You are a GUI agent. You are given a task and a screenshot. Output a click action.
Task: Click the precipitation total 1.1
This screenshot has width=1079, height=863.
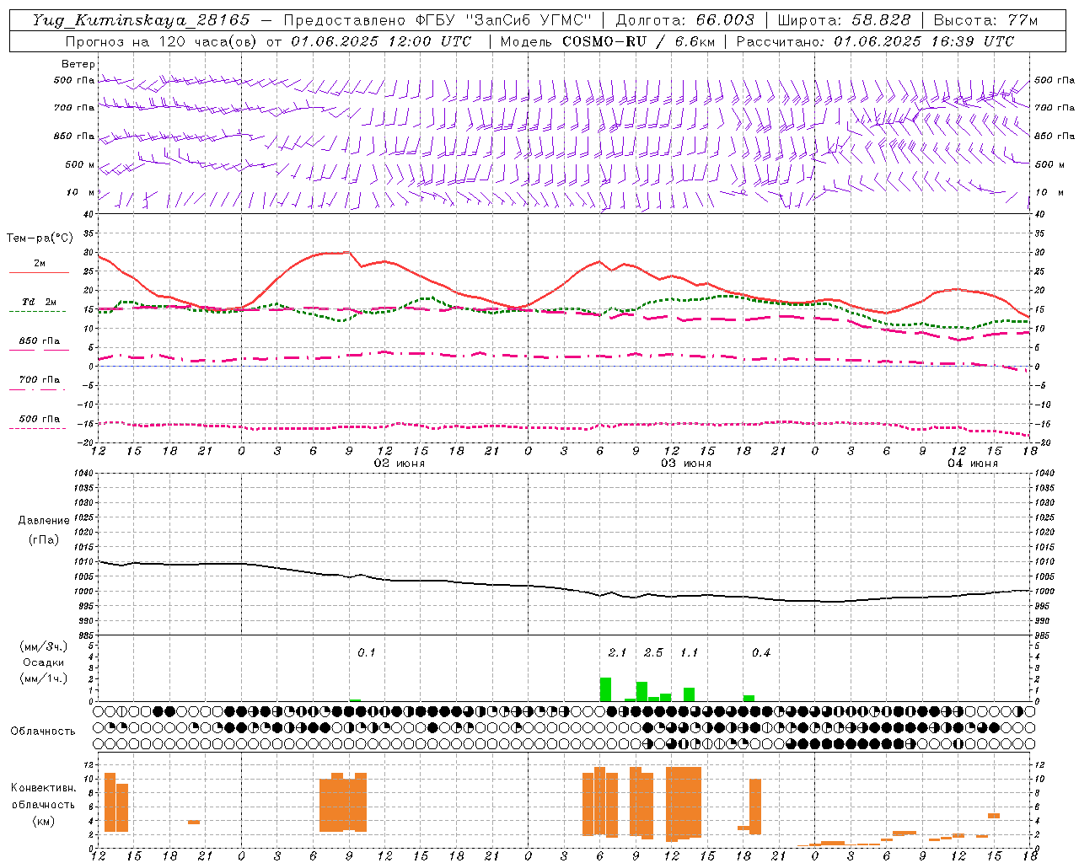pos(690,653)
